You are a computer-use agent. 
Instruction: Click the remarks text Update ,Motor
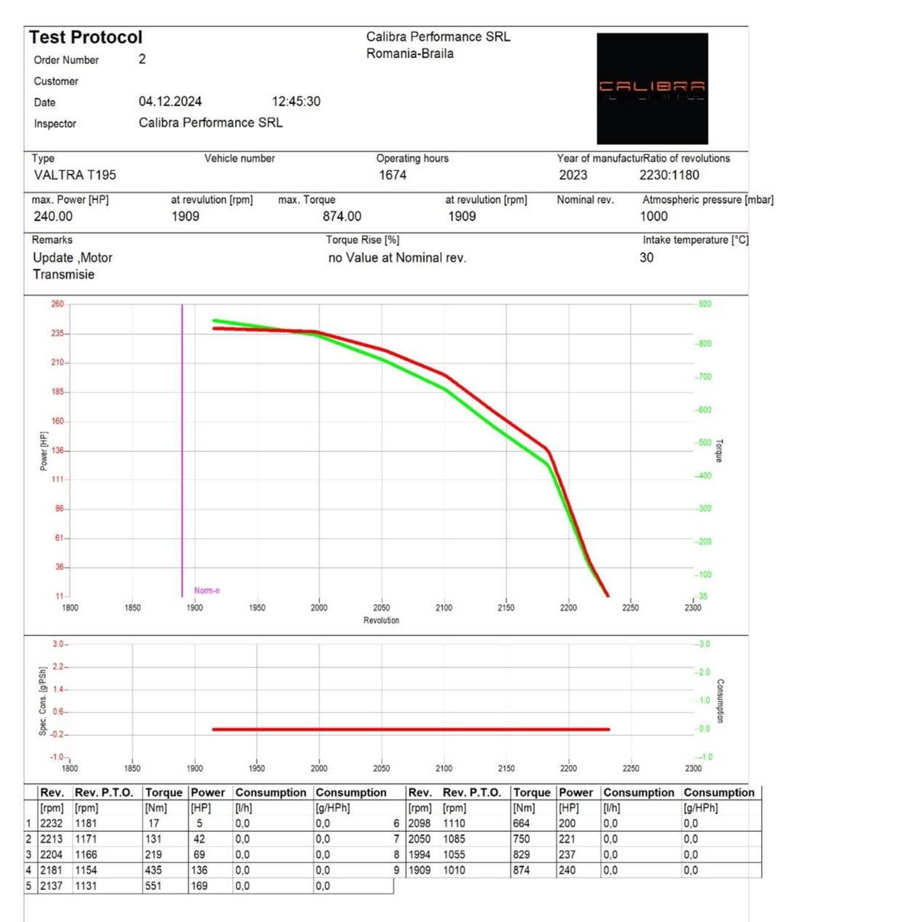coord(73,258)
